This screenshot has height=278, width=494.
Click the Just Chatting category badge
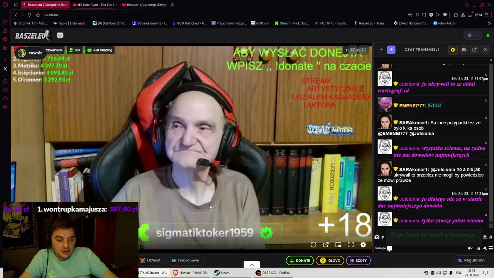click(x=100, y=50)
